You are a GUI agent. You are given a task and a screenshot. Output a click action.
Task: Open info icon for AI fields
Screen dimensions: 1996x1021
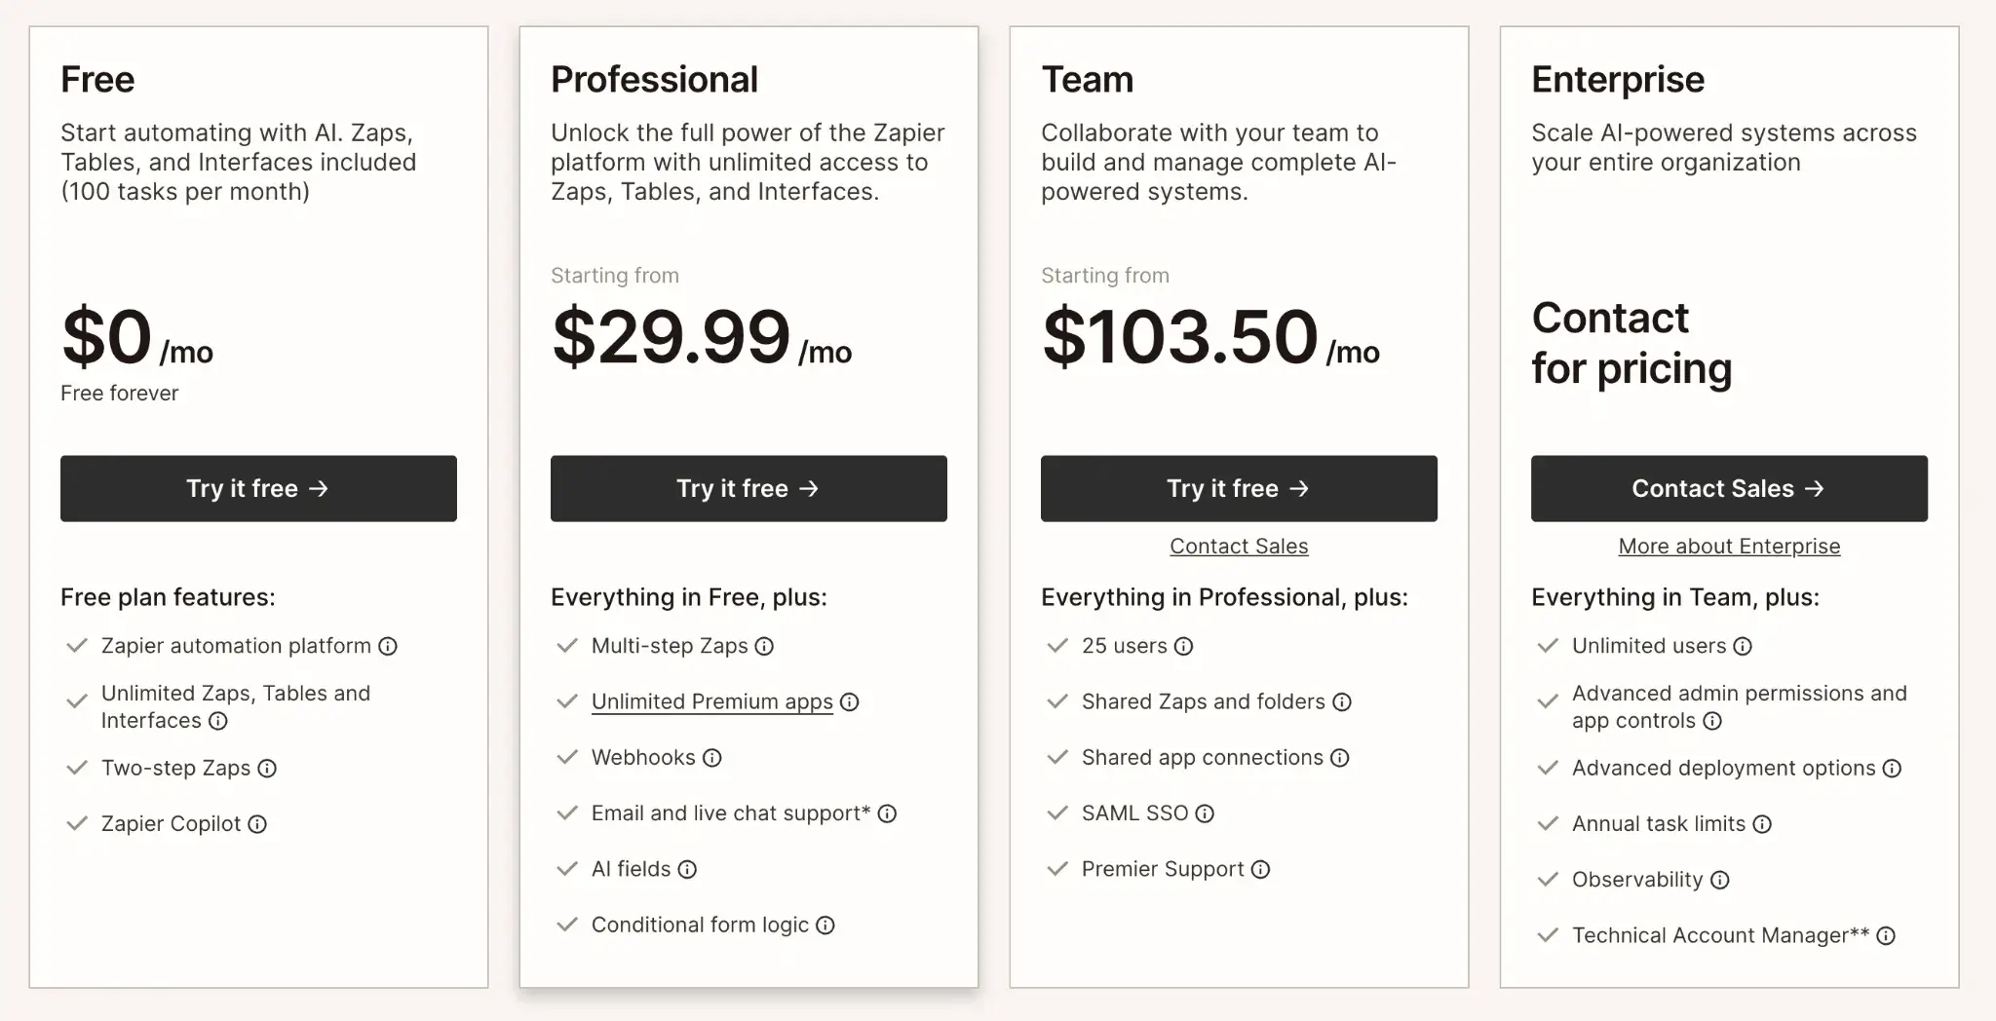[687, 869]
